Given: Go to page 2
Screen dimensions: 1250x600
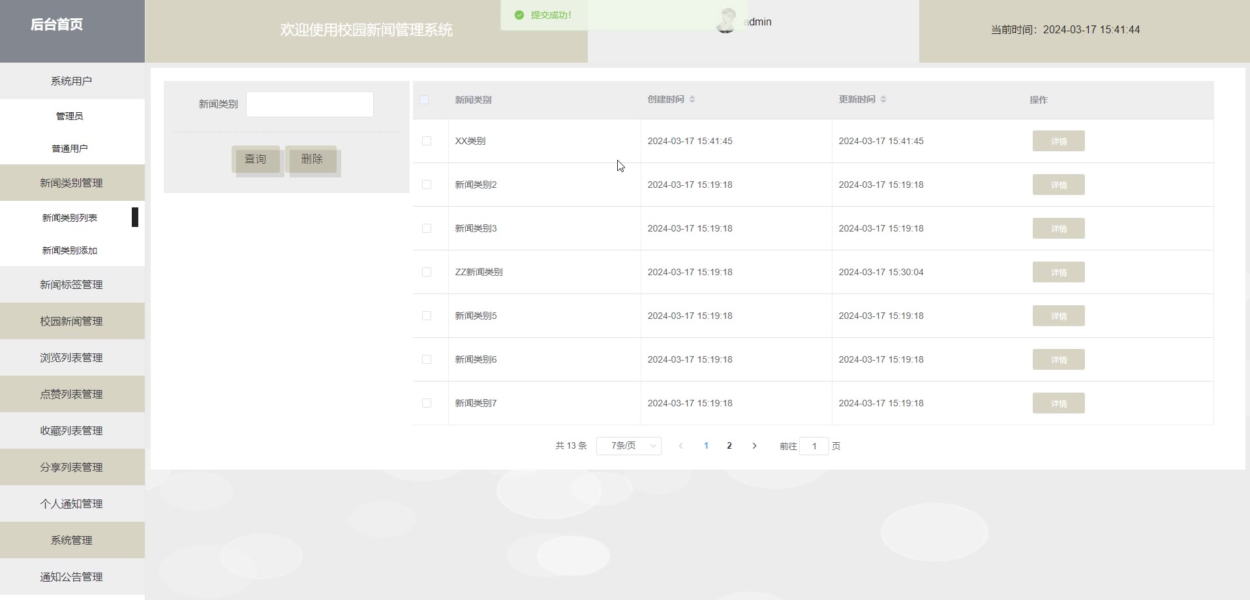Looking at the screenshot, I should point(729,446).
